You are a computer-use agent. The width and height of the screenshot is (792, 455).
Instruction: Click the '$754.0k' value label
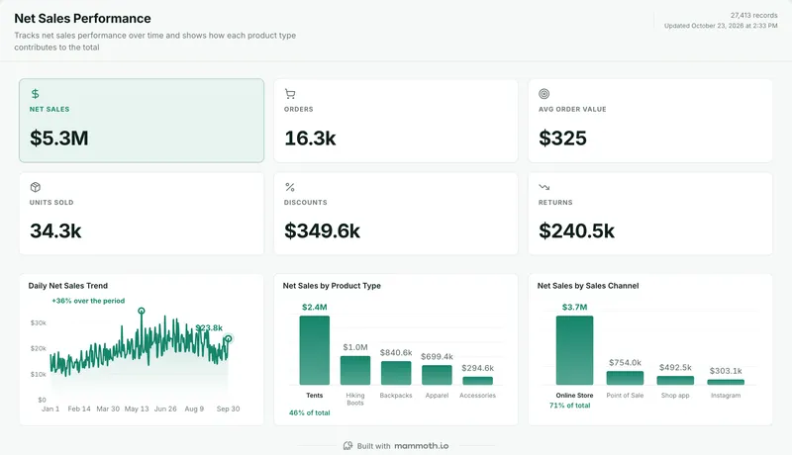[x=626, y=362]
